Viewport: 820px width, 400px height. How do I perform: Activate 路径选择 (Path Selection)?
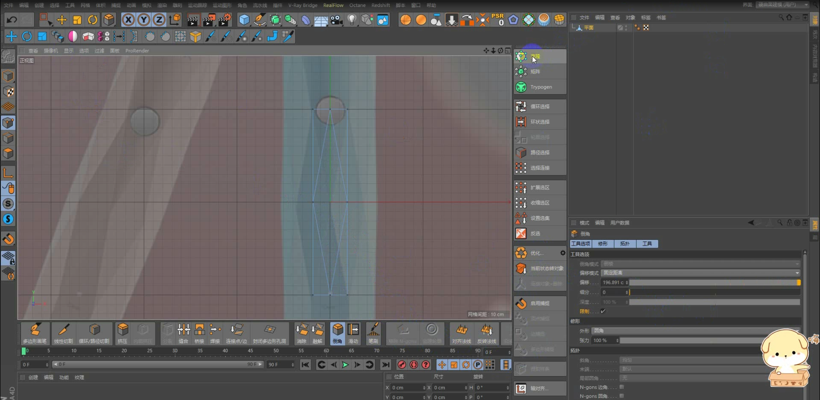540,153
